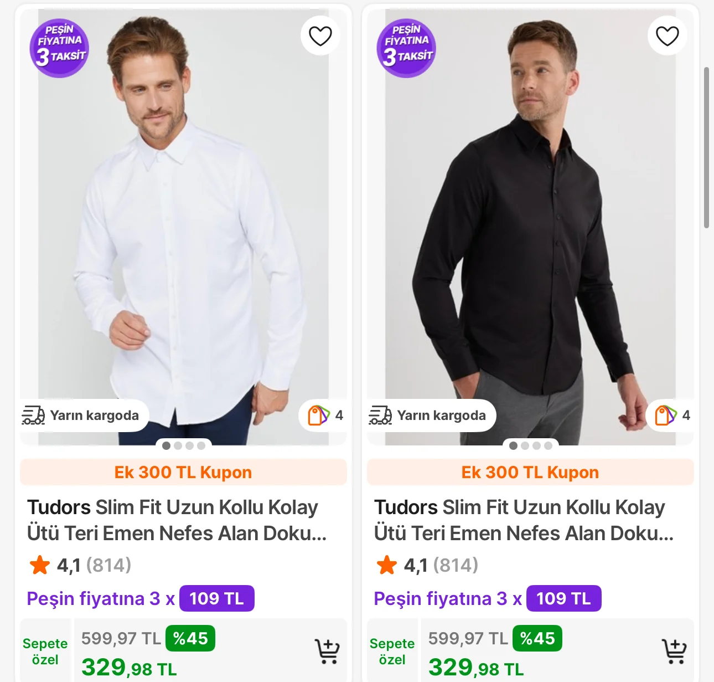Open white shirt color variants icon
714x682 pixels.
coord(319,415)
